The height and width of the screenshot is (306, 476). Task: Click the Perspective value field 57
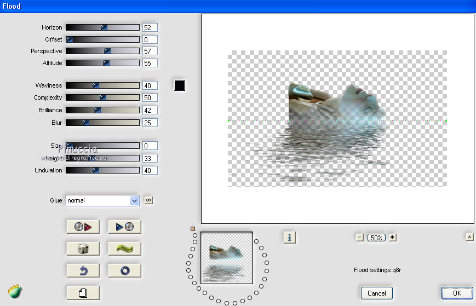pyautogui.click(x=150, y=51)
